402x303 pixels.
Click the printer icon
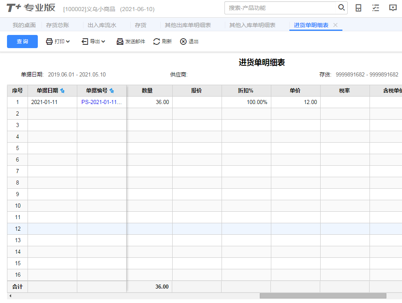tap(49, 42)
